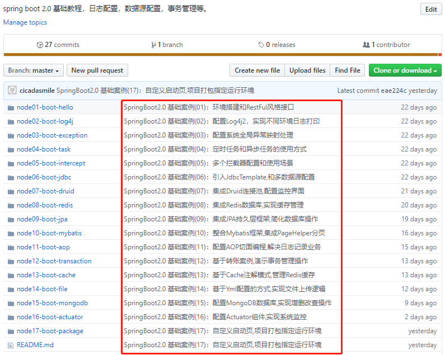Open the README.md file
The height and width of the screenshot is (355, 445).
coord(35,345)
